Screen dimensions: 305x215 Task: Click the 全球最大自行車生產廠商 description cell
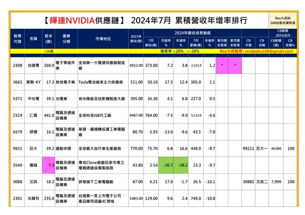(103, 148)
